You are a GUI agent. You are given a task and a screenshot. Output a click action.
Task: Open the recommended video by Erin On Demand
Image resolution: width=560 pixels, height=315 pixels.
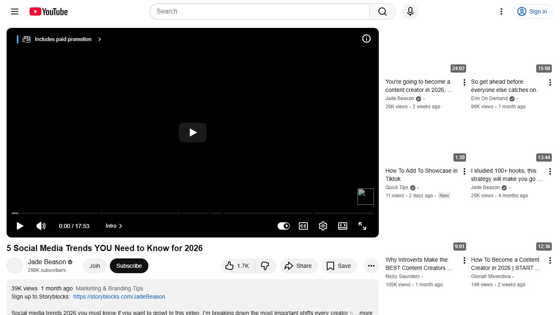point(504,86)
